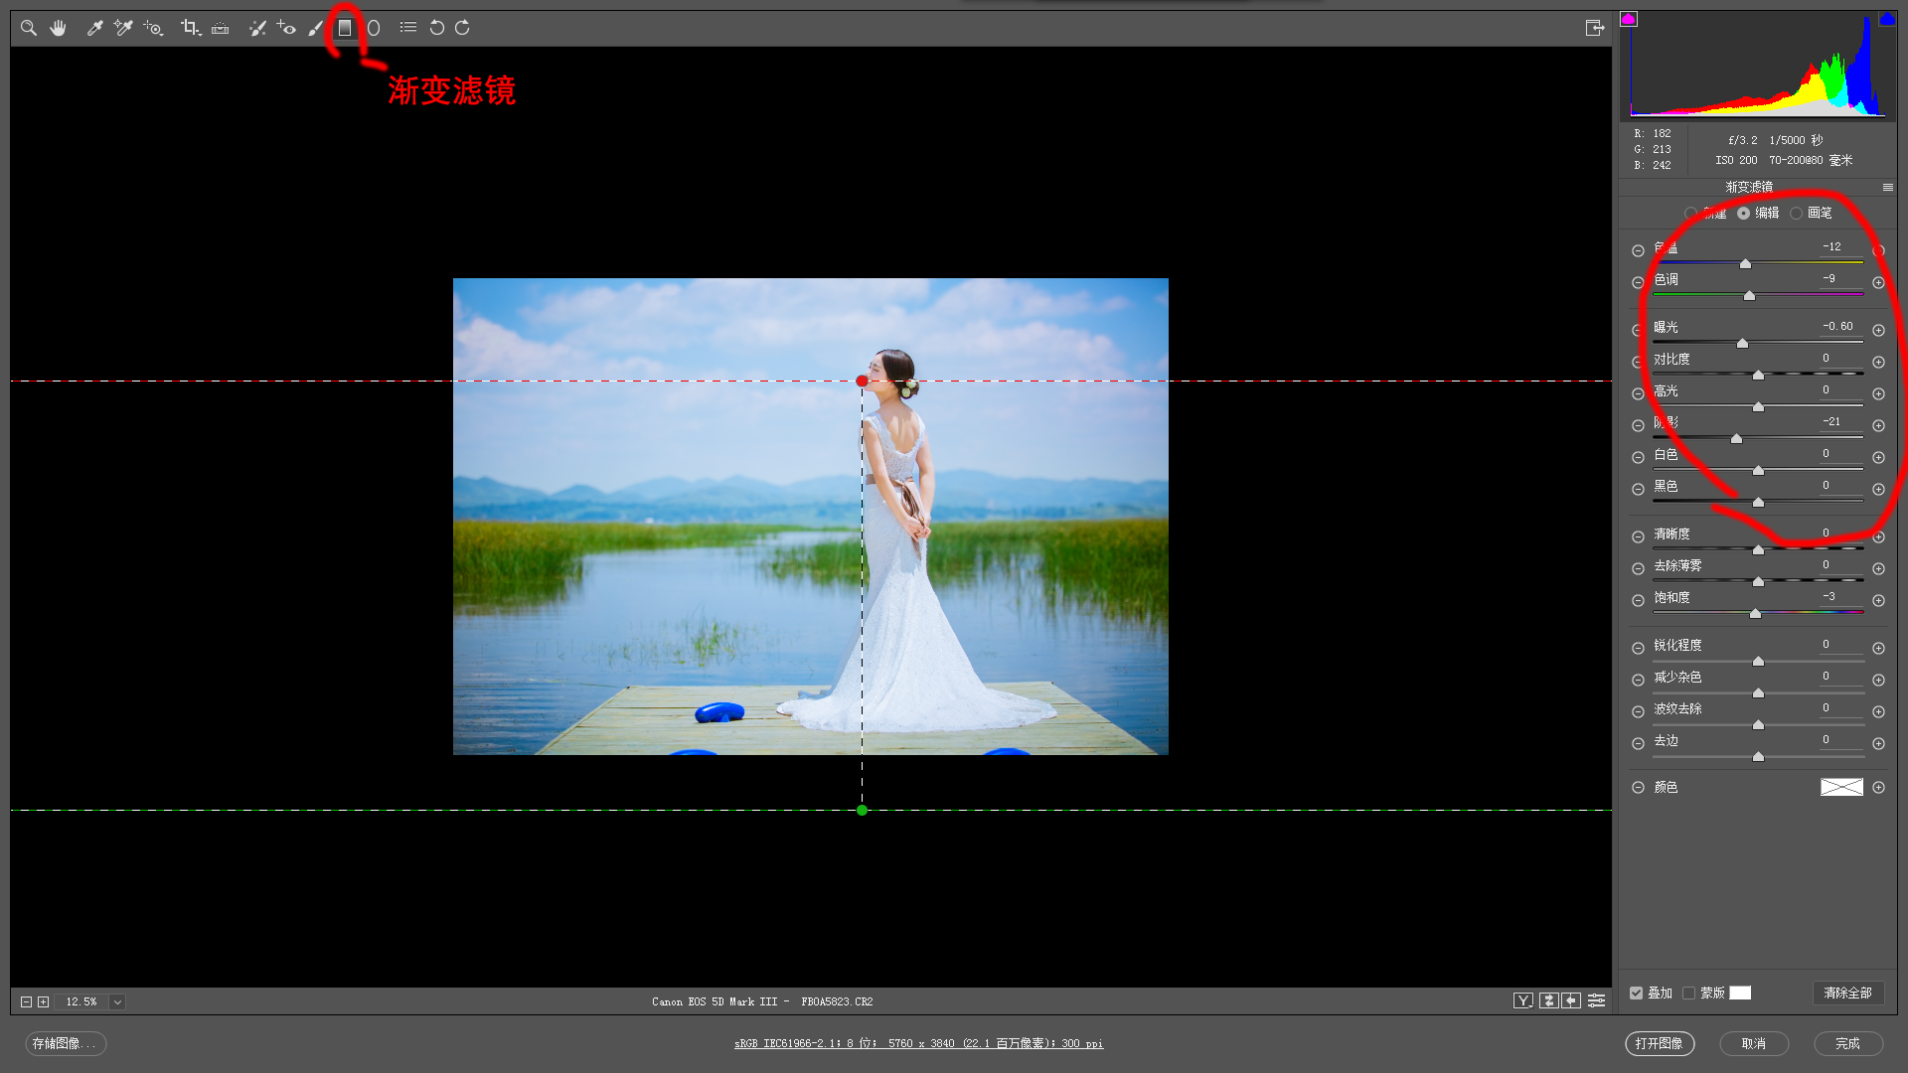The width and height of the screenshot is (1908, 1073).
Task: Decrease 色调 with minus icon
Action: tap(1638, 283)
